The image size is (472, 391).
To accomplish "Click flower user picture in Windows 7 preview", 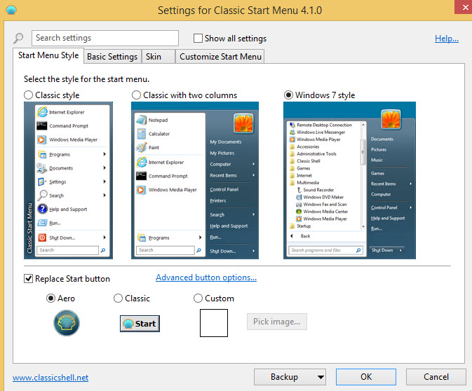I will (391, 119).
